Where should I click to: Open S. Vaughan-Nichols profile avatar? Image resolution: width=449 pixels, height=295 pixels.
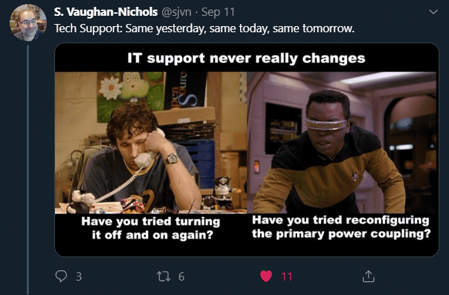28,23
